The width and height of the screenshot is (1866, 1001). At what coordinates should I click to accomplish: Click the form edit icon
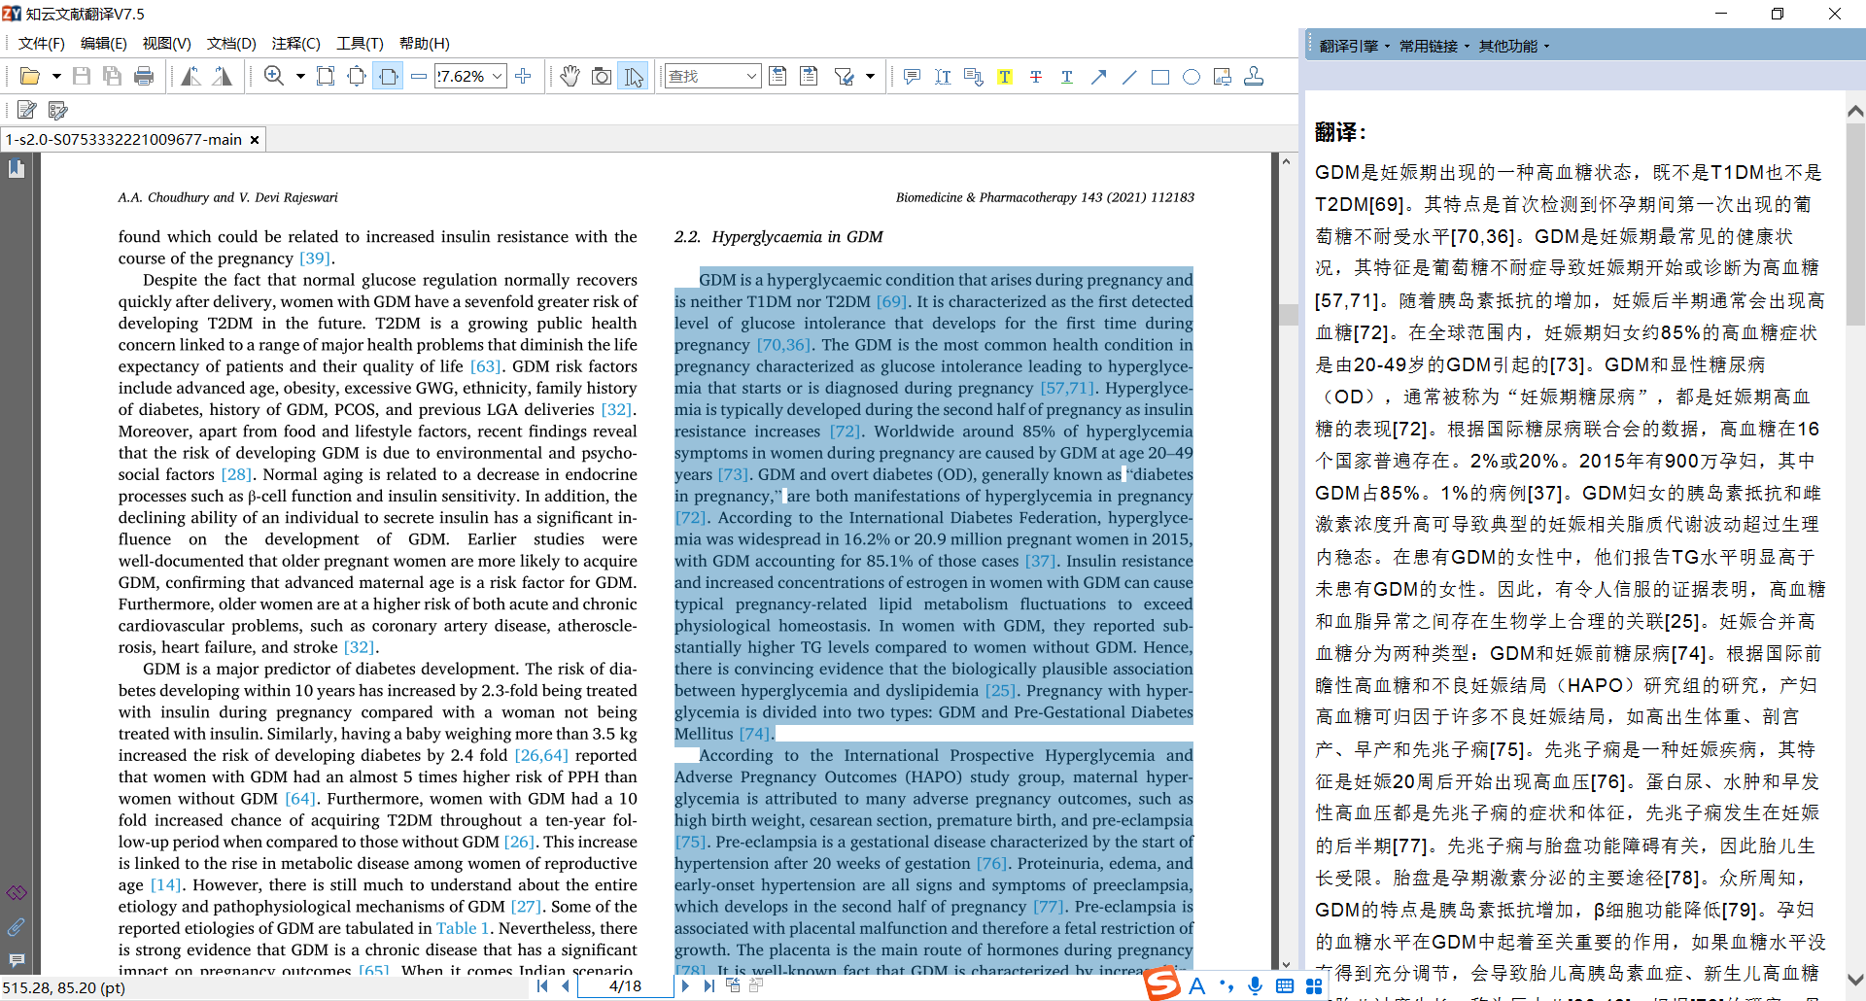[58, 110]
